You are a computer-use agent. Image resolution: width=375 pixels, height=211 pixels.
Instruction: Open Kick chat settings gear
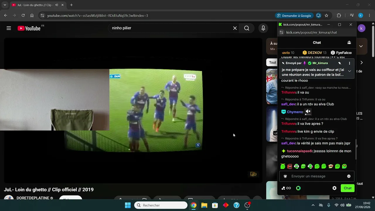point(335,188)
